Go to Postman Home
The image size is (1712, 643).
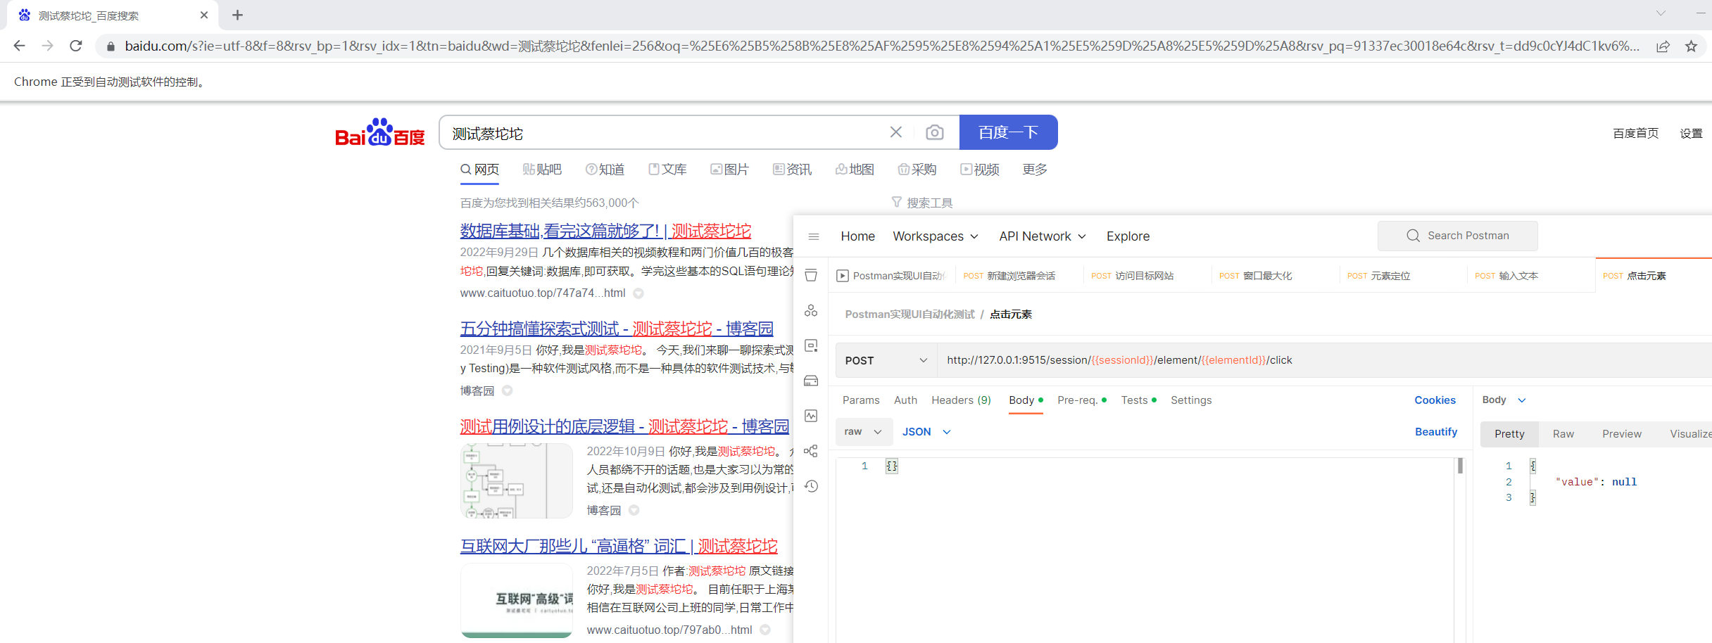click(x=857, y=236)
